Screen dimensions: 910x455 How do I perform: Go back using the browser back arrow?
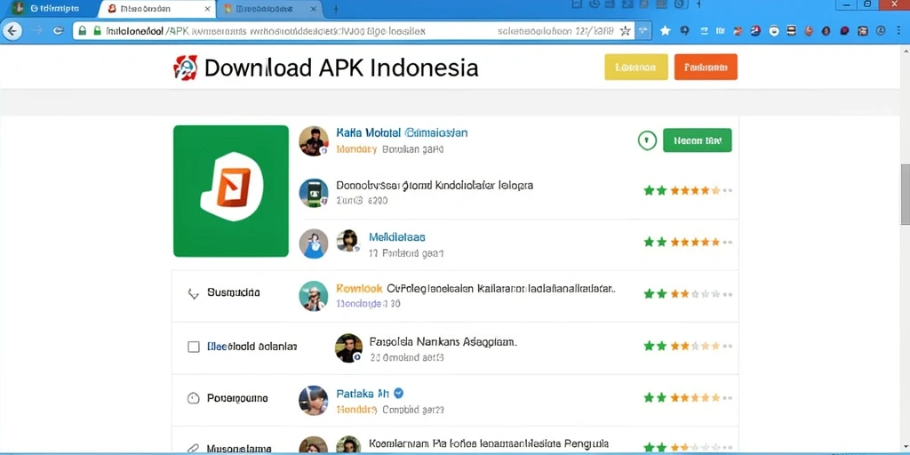pos(12,30)
